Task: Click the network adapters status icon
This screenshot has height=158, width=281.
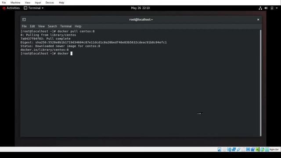Action: tap(234, 150)
